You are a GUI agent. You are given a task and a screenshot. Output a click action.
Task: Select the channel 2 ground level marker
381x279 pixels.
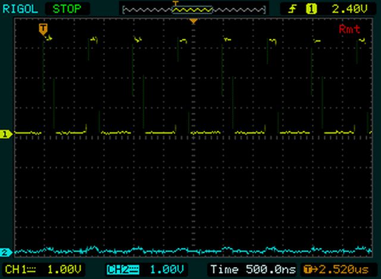pos(6,252)
